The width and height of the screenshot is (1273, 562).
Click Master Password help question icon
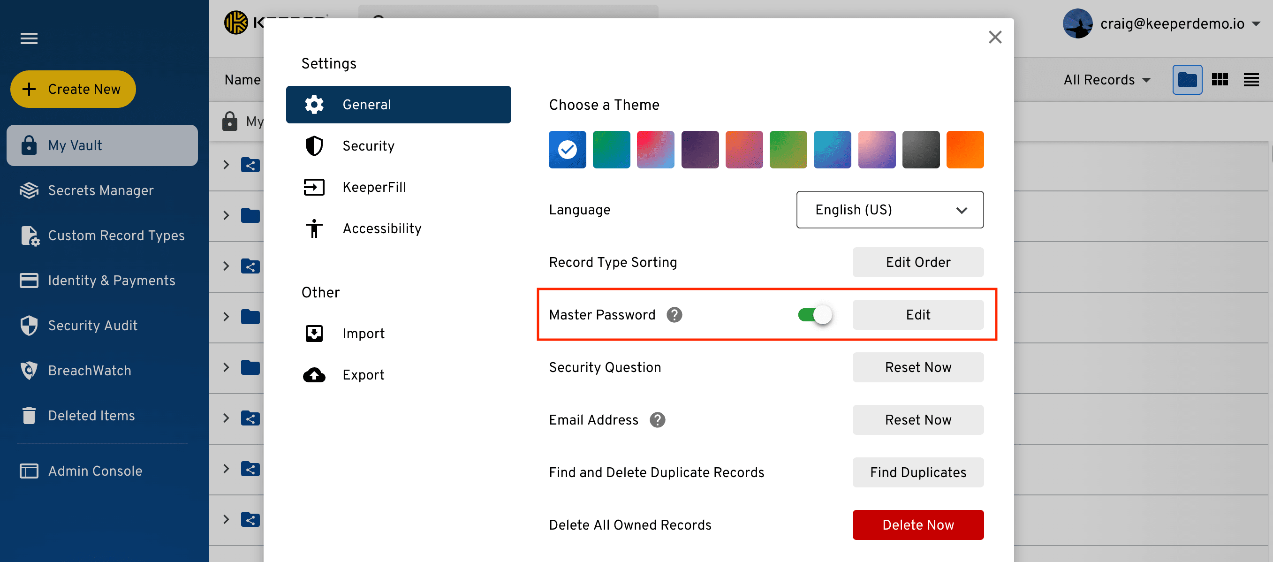pos(674,315)
